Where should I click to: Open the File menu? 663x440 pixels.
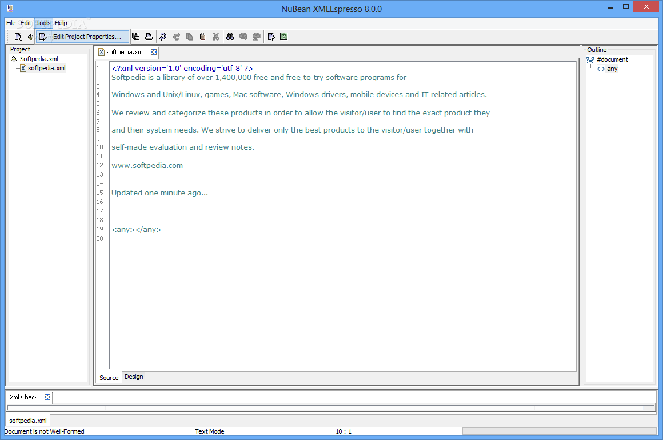click(x=11, y=23)
